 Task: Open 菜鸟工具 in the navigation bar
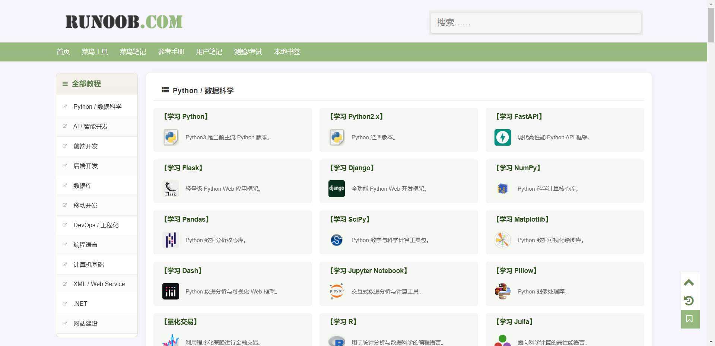coord(95,52)
